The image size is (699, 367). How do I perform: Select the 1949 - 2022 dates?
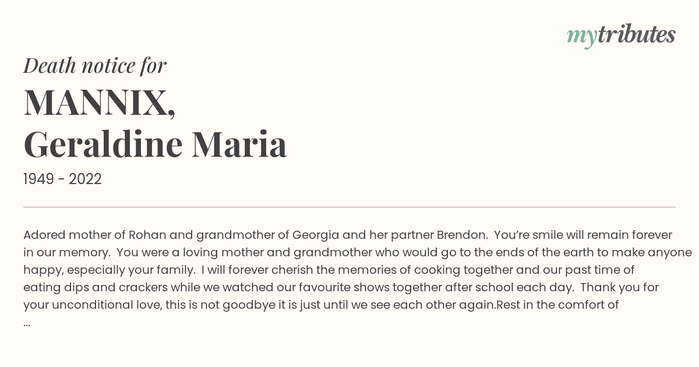click(x=62, y=179)
